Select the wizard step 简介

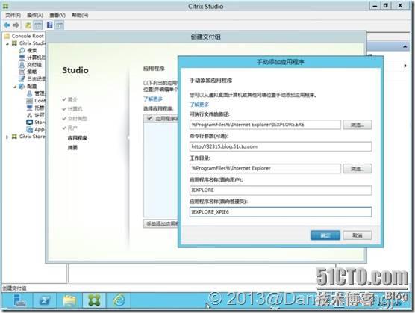72,99
